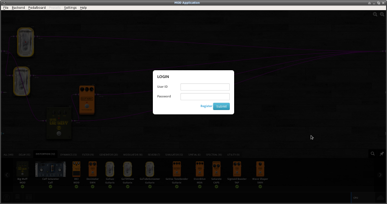
Task: Zoom out the pedalboard view
Action: point(375,15)
